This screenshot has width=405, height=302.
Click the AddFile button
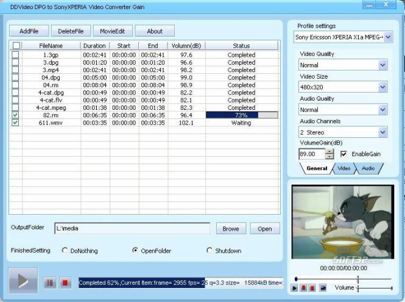(29, 31)
